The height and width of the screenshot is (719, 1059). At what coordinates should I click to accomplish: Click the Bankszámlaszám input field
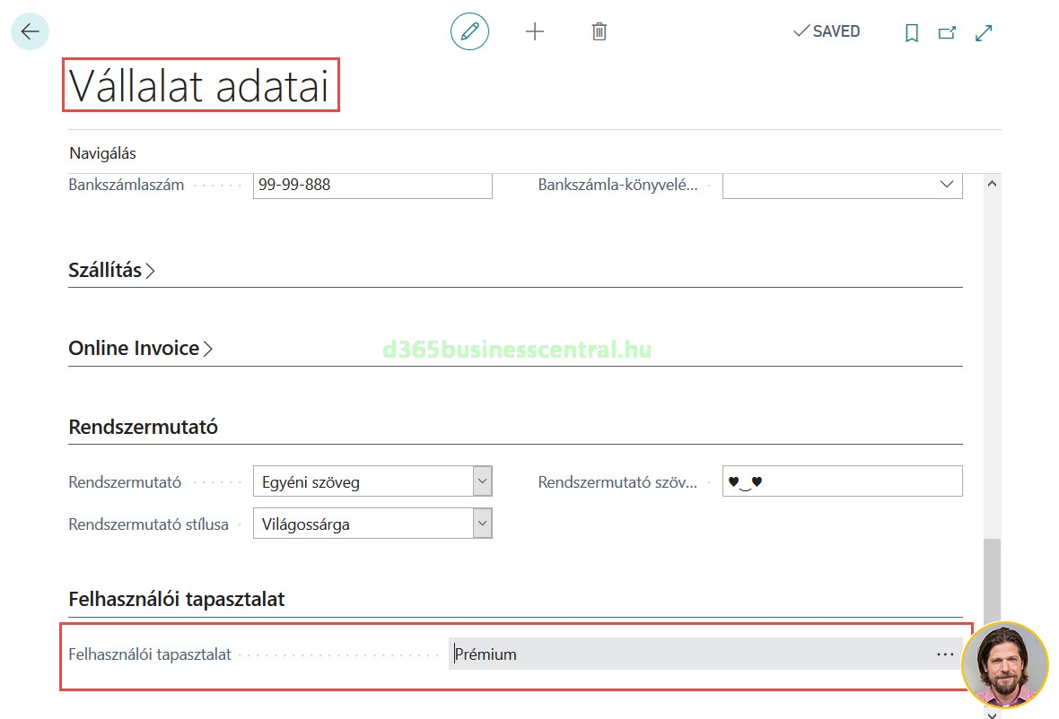pyautogui.click(x=372, y=185)
